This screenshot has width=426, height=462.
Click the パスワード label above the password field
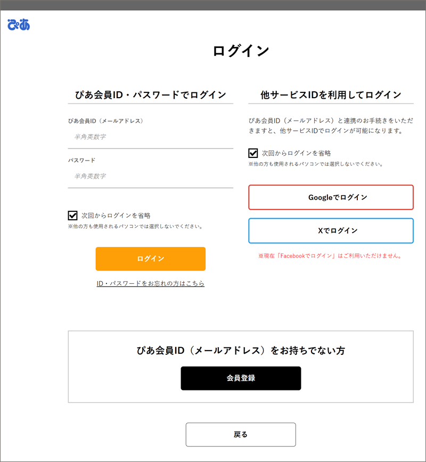81,160
